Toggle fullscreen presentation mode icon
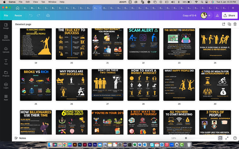 (227, 138)
